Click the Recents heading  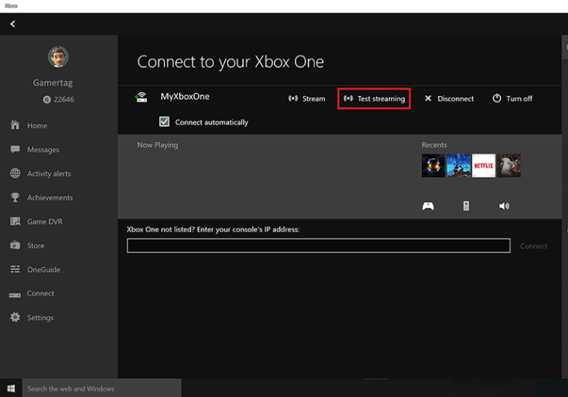(434, 145)
